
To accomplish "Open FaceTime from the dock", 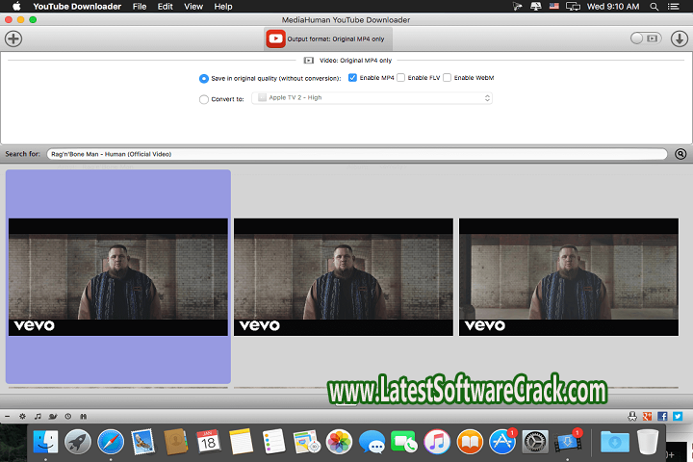I will coord(404,442).
